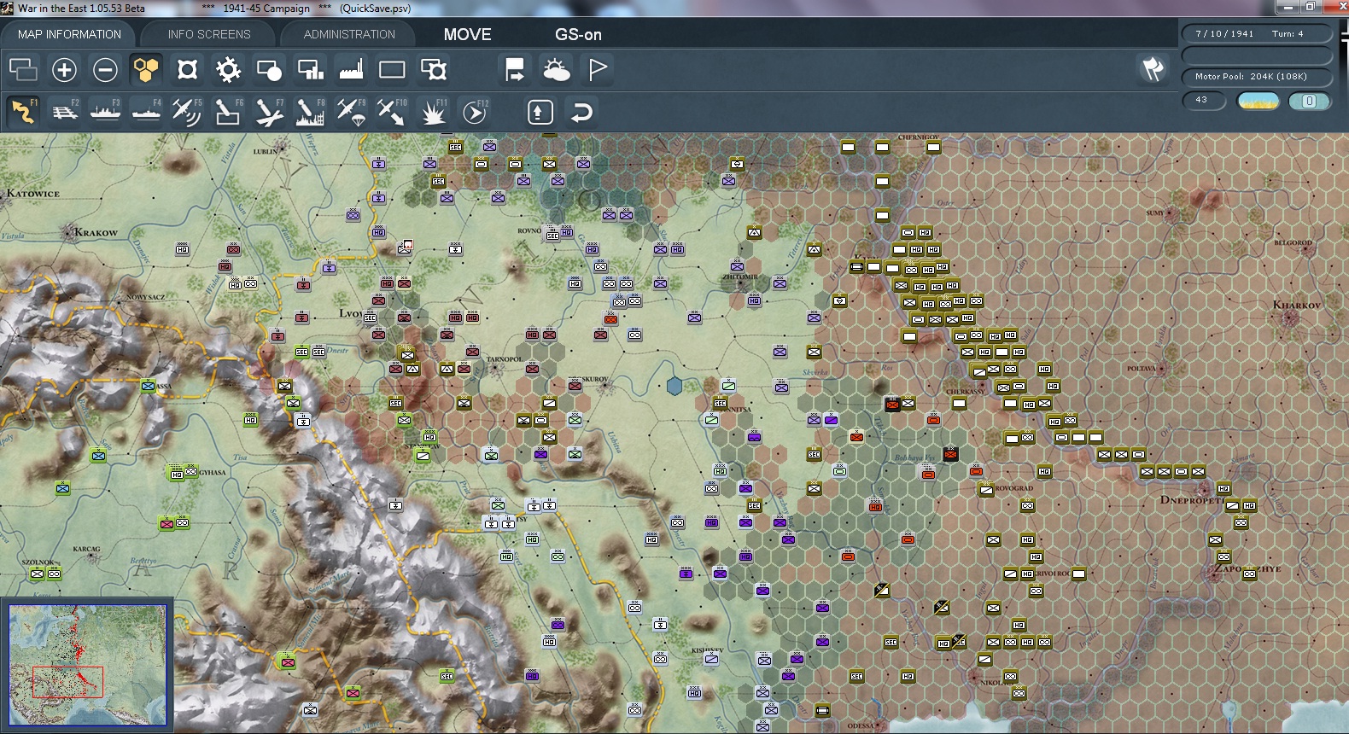Click the undo curved arrow icon
This screenshot has width=1349, height=734.
[x=581, y=112]
